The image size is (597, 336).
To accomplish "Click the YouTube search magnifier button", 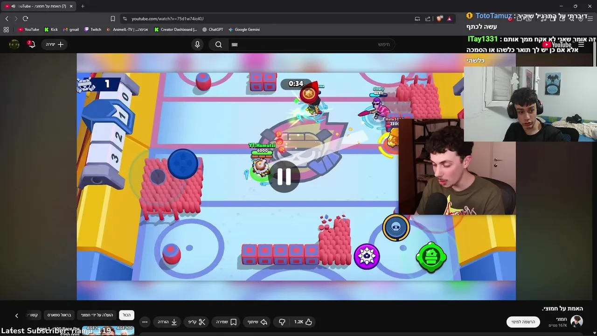I will tap(219, 44).
